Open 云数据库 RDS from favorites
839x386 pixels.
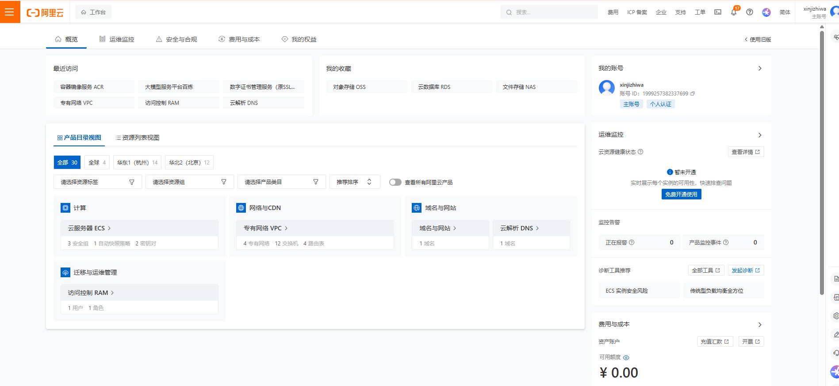point(452,87)
